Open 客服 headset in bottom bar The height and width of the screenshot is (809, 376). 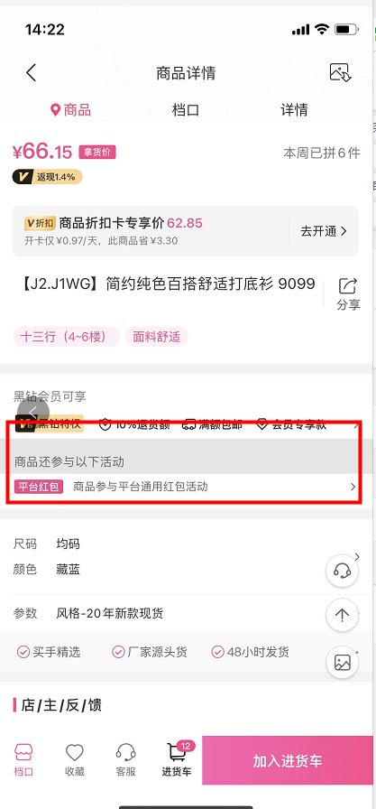(125, 760)
